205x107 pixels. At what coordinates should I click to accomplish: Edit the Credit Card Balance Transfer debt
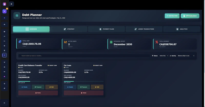[52, 87]
